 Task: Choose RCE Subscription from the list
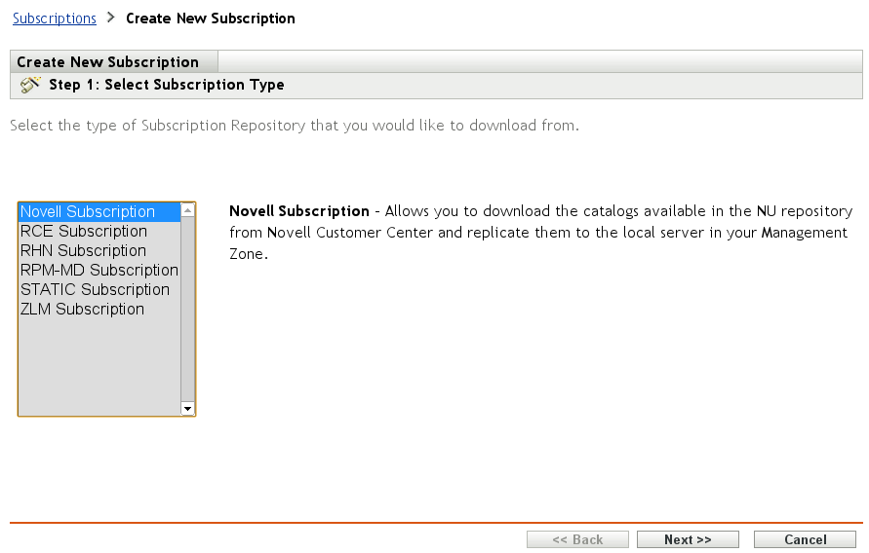pyautogui.click(x=84, y=232)
